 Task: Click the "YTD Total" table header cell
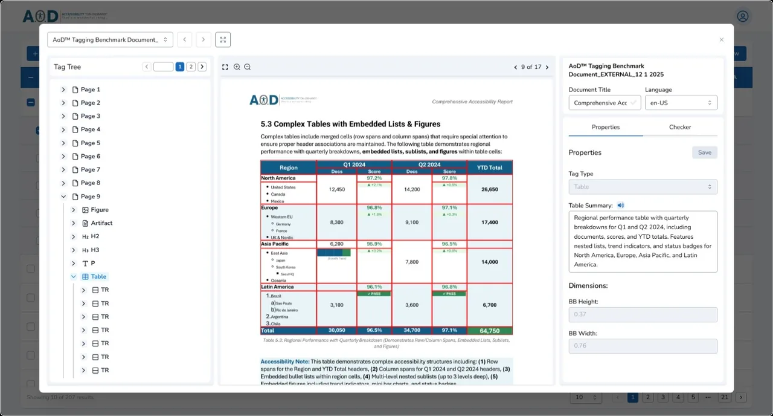[x=490, y=167]
